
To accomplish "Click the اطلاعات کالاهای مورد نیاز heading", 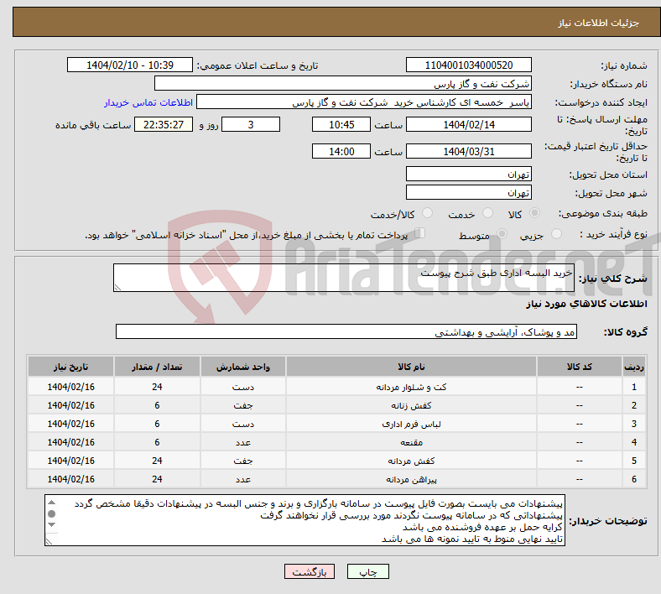I will tap(586, 304).
